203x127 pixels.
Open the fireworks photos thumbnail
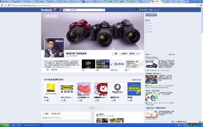tap(88, 64)
